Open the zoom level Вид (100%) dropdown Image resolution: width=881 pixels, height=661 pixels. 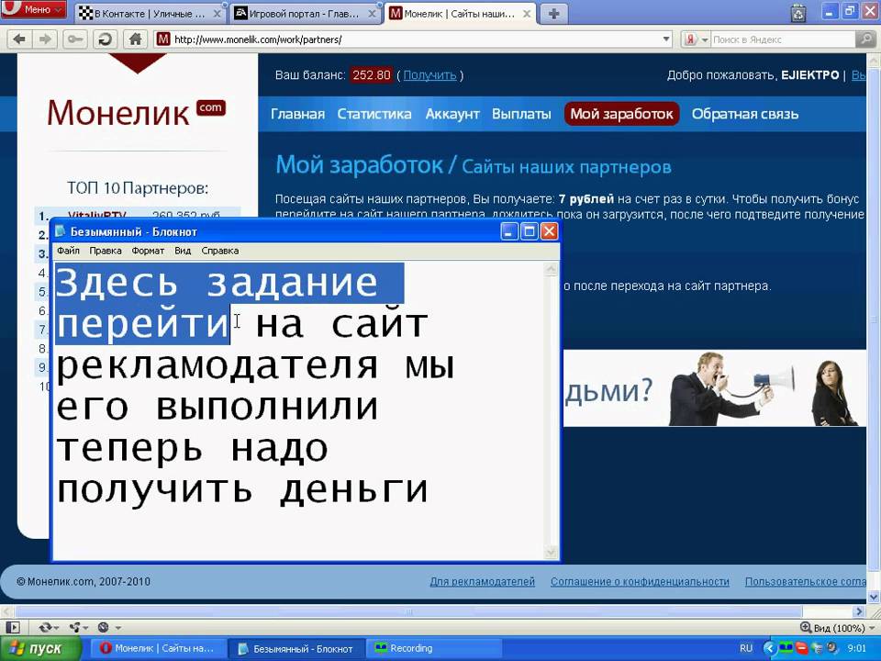click(x=837, y=627)
